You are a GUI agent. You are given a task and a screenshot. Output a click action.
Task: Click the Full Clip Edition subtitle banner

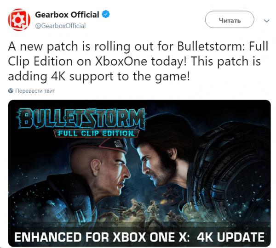(x=97, y=133)
